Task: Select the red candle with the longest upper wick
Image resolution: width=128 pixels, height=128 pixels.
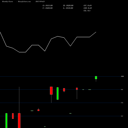Action: click(x=19, y=121)
